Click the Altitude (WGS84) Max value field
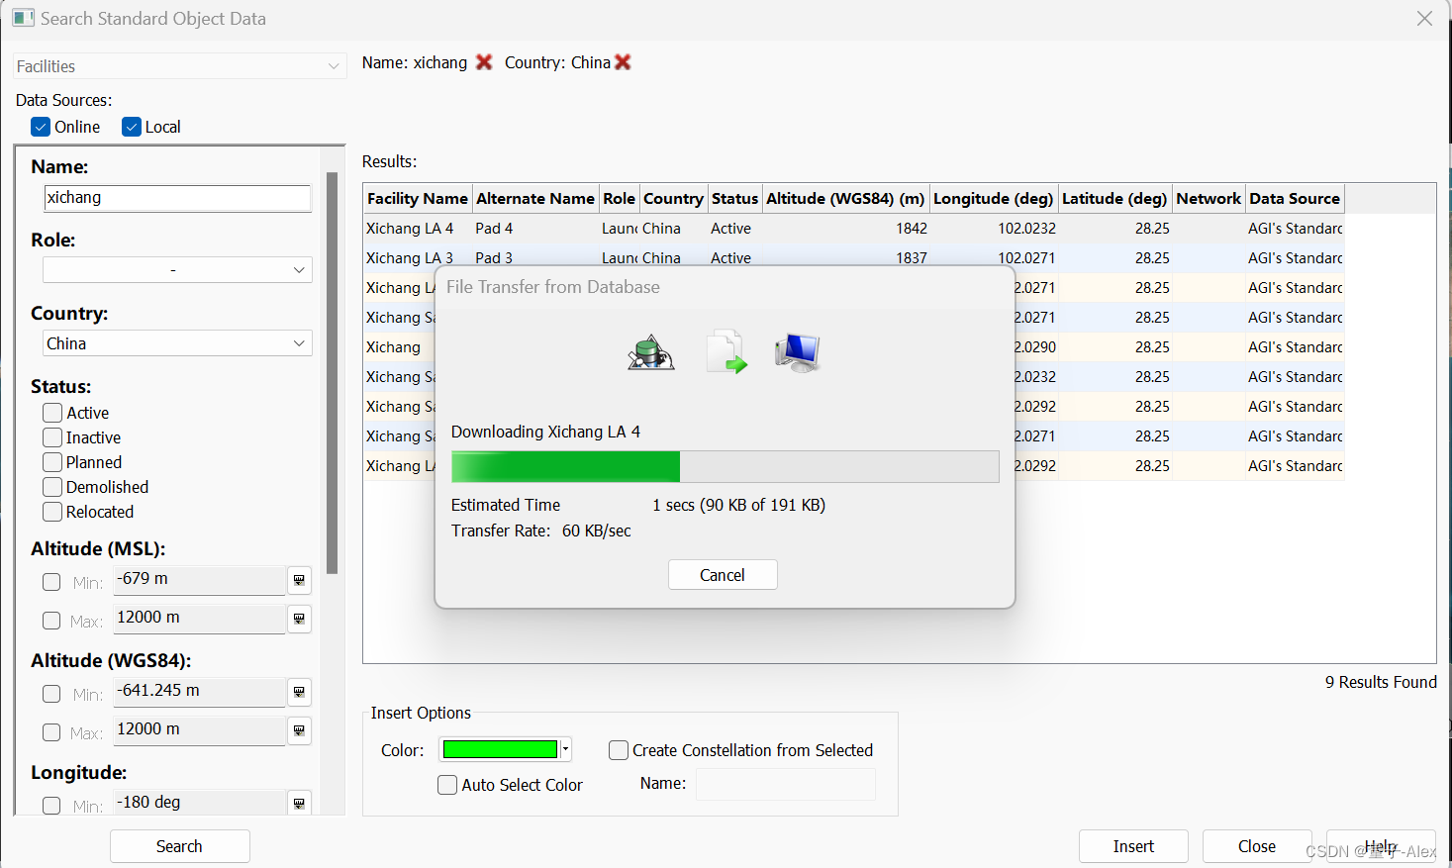Screen dimensions: 1452x868 coord(199,730)
